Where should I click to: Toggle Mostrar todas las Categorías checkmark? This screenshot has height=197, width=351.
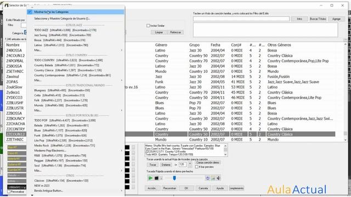pos(30,12)
